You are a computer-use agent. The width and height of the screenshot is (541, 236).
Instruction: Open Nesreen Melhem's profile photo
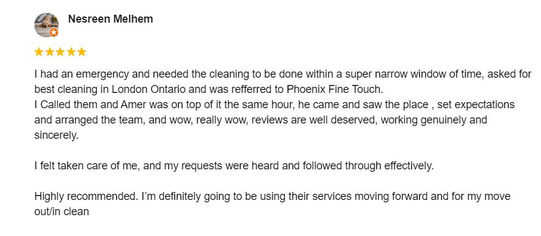tap(47, 25)
